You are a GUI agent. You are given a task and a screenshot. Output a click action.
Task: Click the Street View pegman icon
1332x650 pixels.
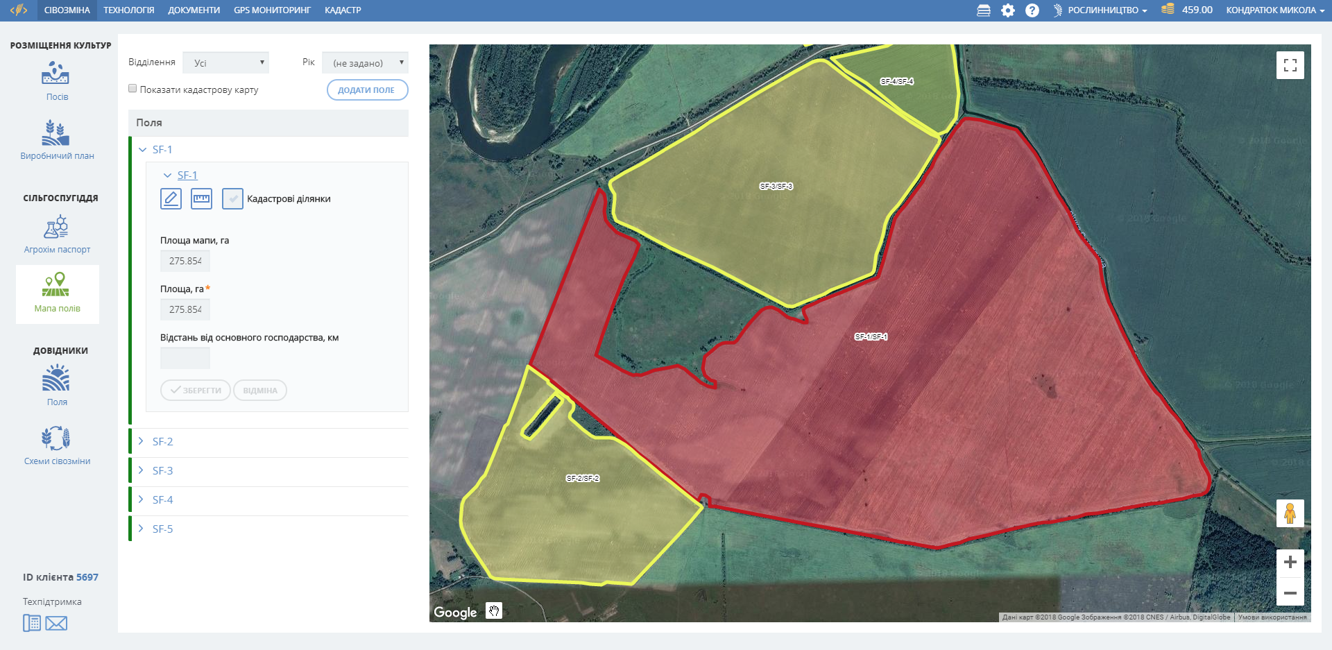(1290, 513)
